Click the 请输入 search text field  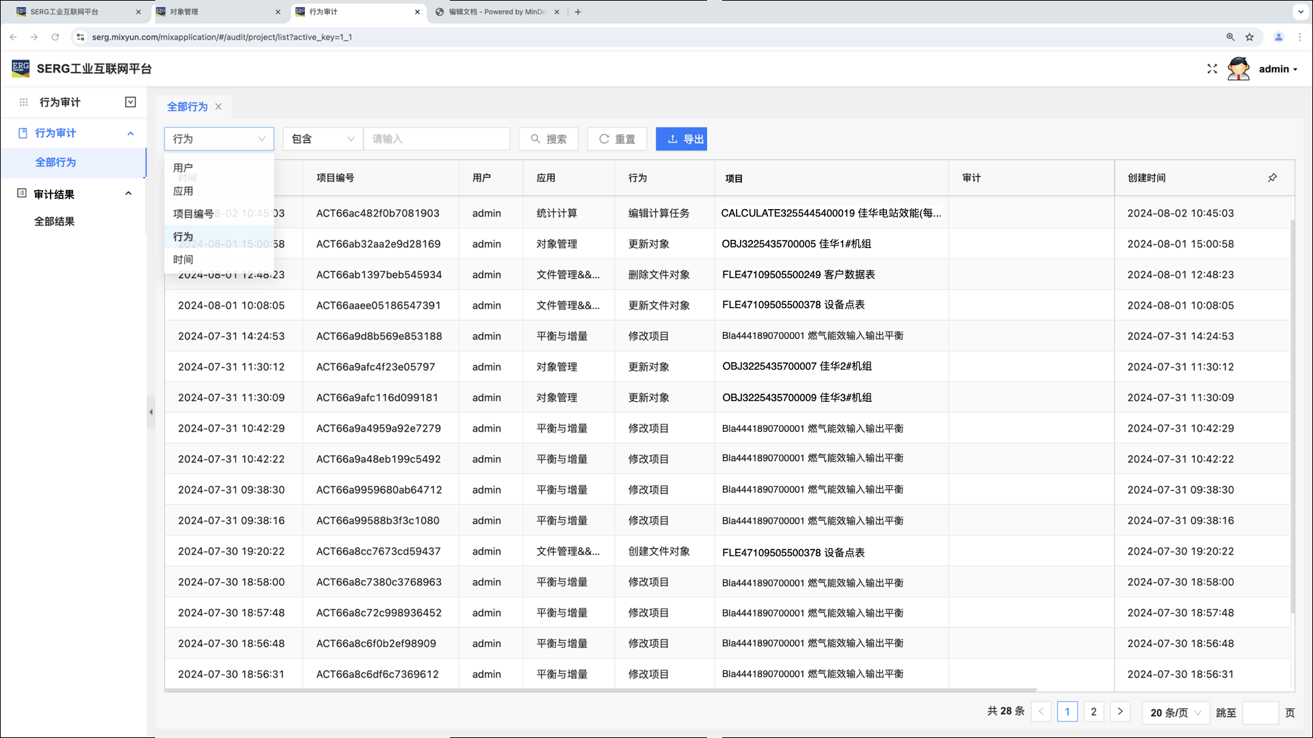(x=436, y=139)
